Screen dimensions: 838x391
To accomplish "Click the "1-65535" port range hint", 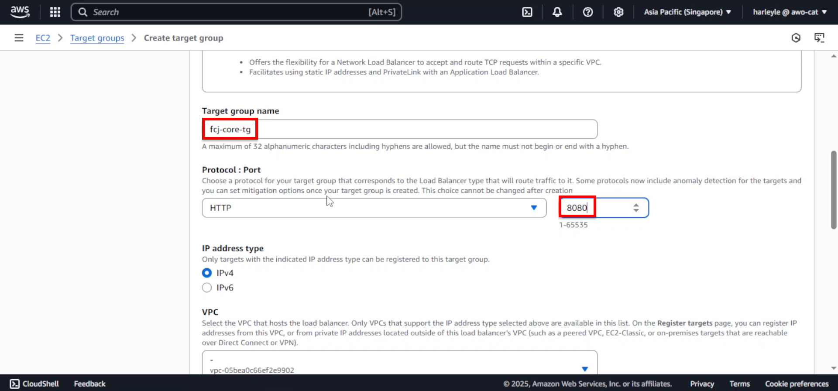I will click(574, 225).
